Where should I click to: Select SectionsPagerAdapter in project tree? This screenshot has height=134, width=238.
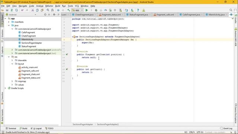[x=32, y=43]
